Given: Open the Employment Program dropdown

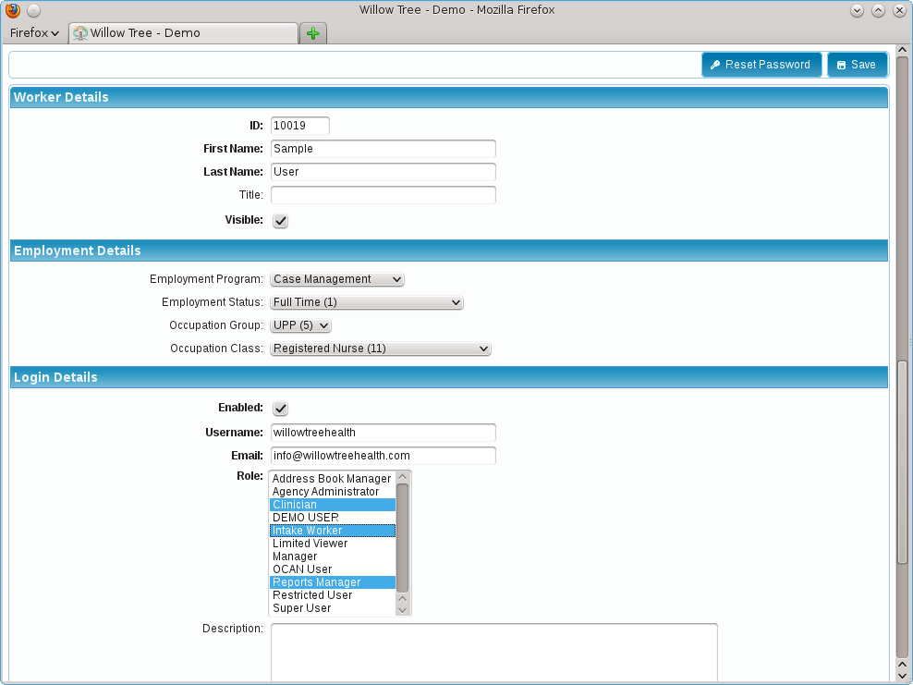Looking at the screenshot, I should (337, 279).
